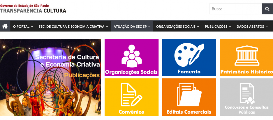Open the Organizações Sociais navigation menu

(x=178, y=26)
